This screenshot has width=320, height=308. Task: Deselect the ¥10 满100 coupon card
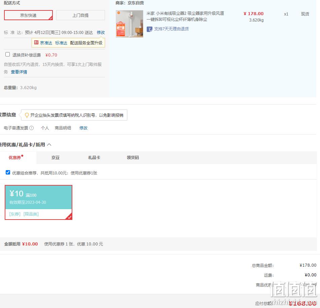tap(38, 202)
